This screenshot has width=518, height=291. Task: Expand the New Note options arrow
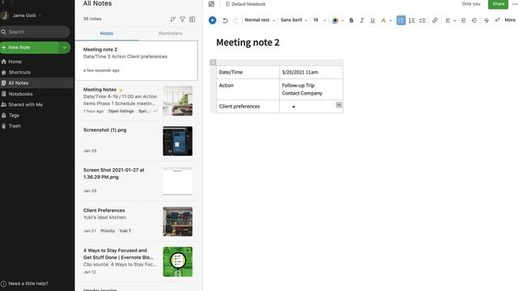(x=65, y=48)
